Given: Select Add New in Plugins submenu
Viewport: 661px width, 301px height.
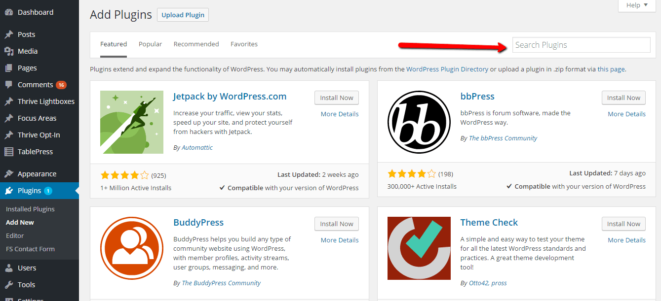Looking at the screenshot, I should 20,223.
